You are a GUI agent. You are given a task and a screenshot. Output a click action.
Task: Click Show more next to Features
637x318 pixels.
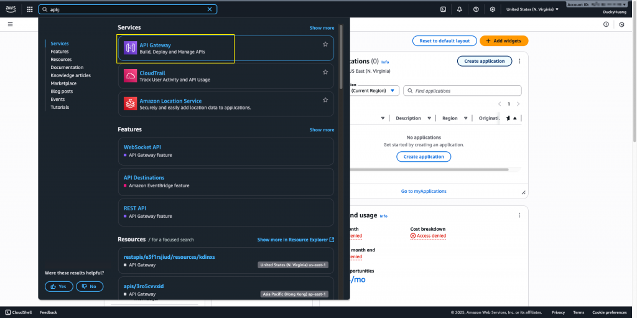point(322,129)
